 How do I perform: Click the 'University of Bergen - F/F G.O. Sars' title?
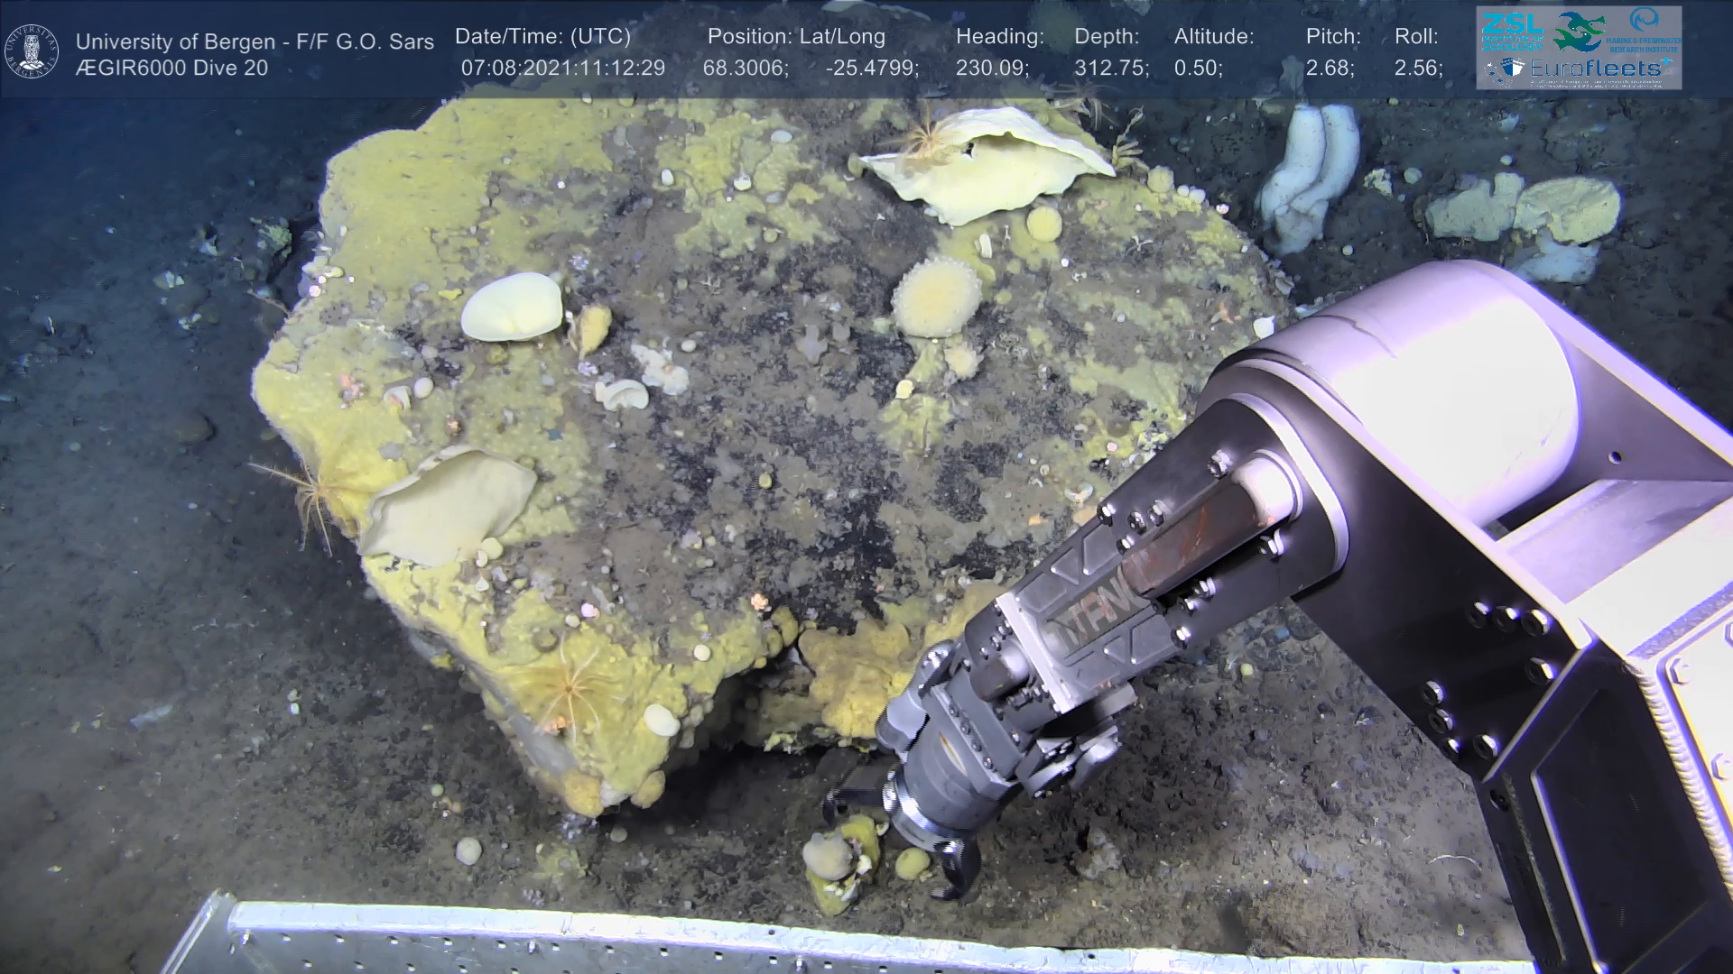pyautogui.click(x=255, y=41)
